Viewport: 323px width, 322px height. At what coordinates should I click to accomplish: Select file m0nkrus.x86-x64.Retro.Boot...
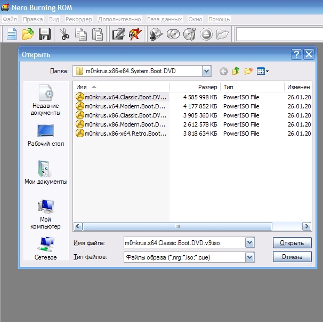pyautogui.click(x=121, y=133)
